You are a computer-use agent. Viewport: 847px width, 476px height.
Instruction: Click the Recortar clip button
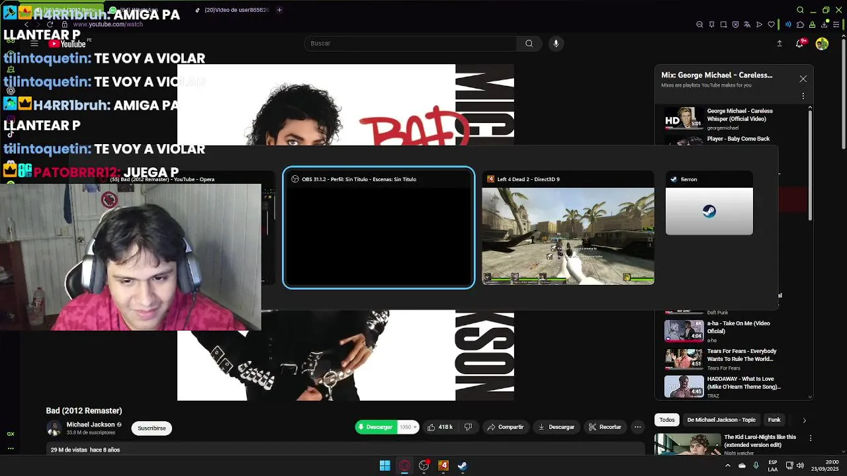[x=605, y=427]
